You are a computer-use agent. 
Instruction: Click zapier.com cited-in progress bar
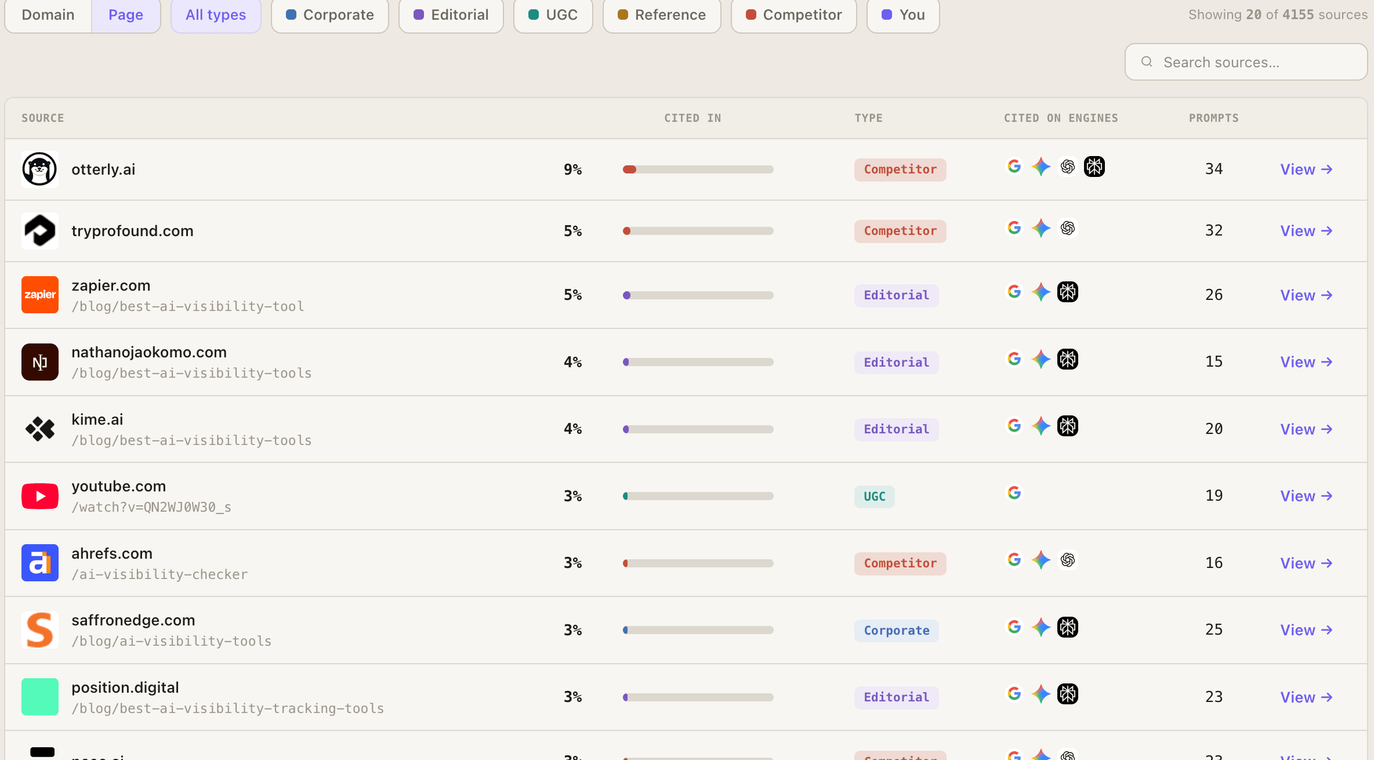pyautogui.click(x=698, y=295)
